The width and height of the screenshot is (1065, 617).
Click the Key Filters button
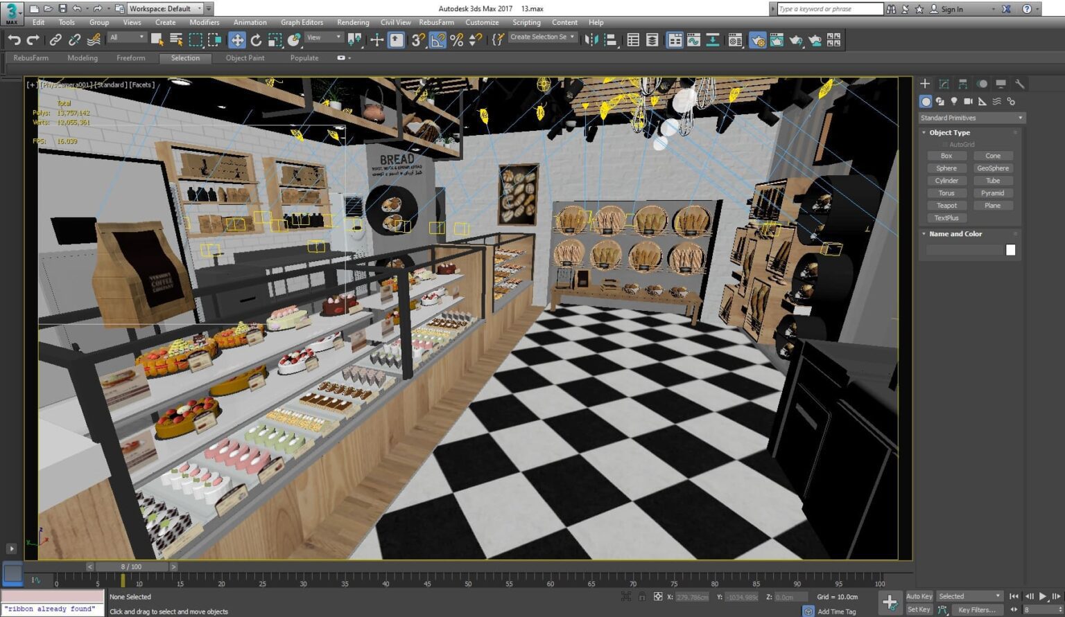point(978,609)
